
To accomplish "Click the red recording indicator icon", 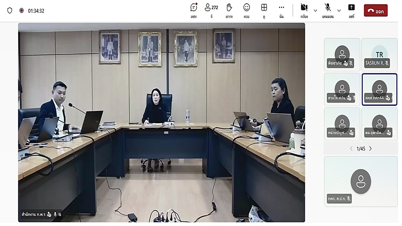I will click(x=21, y=11).
